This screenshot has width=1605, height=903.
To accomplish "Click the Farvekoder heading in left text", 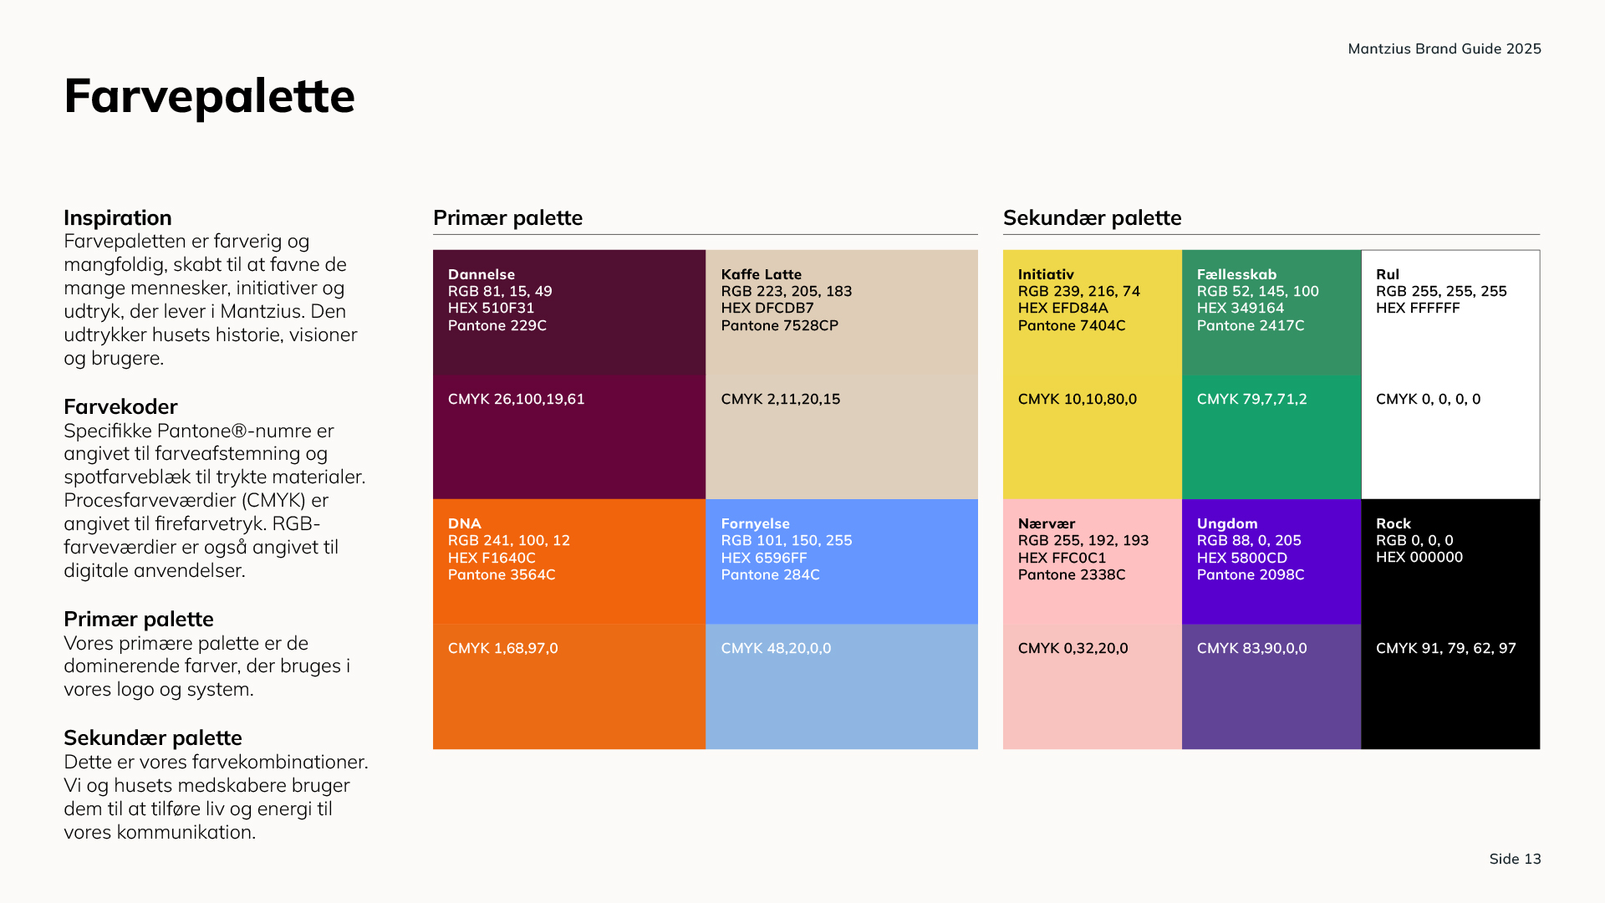I will click(120, 407).
